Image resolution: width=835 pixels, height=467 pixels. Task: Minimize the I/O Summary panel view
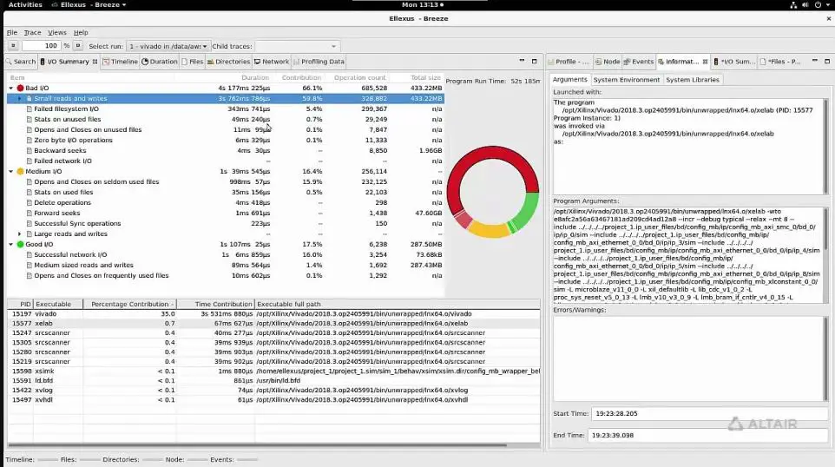coord(522,62)
